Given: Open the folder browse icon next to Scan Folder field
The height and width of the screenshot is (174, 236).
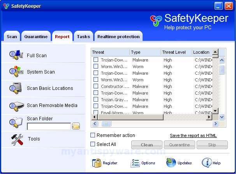Looking at the screenshot, I should (x=76, y=126).
